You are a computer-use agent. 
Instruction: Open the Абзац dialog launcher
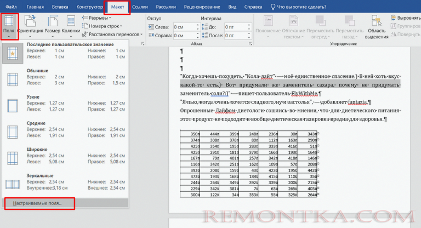tap(250, 44)
